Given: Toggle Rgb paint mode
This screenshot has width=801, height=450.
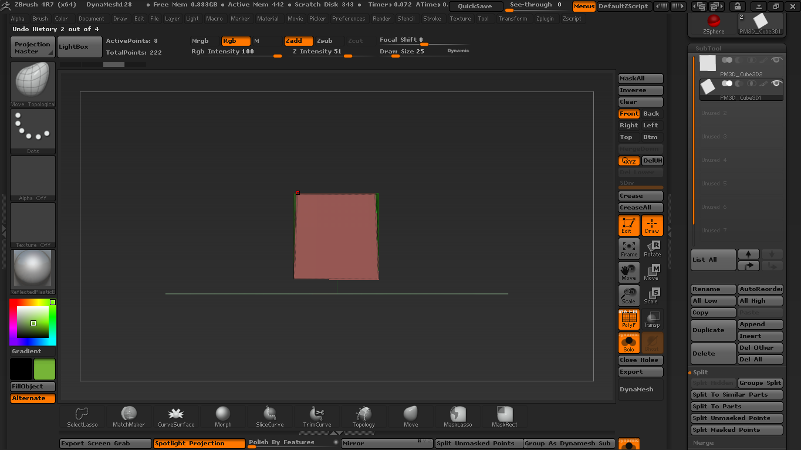Looking at the screenshot, I should pyautogui.click(x=236, y=41).
